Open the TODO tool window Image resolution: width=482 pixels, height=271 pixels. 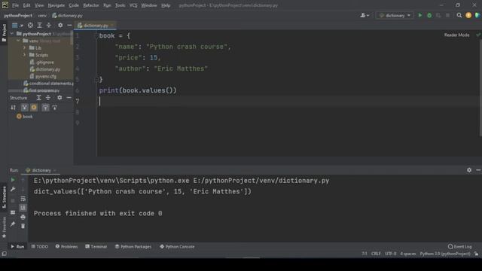pos(40,246)
